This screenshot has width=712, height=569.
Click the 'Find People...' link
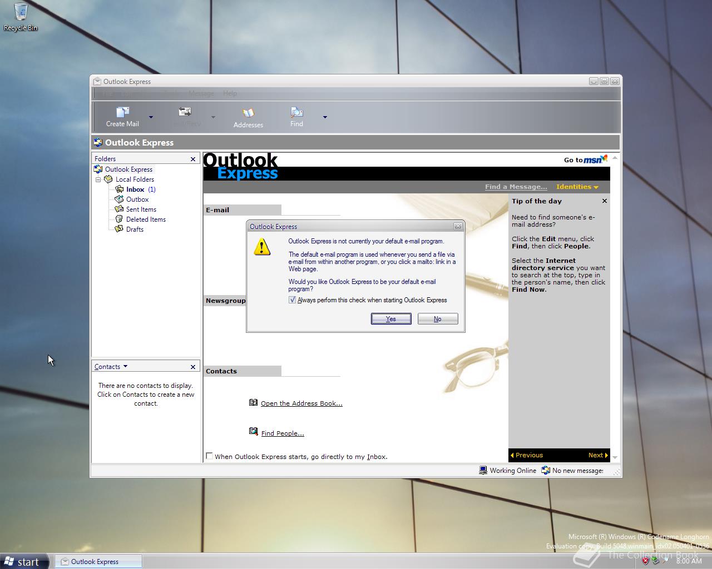click(283, 433)
